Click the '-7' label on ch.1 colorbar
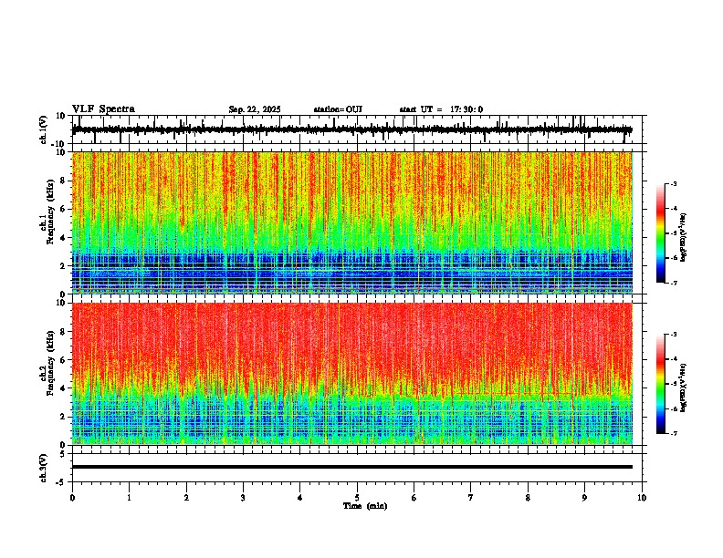This screenshot has height=558, width=723. pos(674,283)
